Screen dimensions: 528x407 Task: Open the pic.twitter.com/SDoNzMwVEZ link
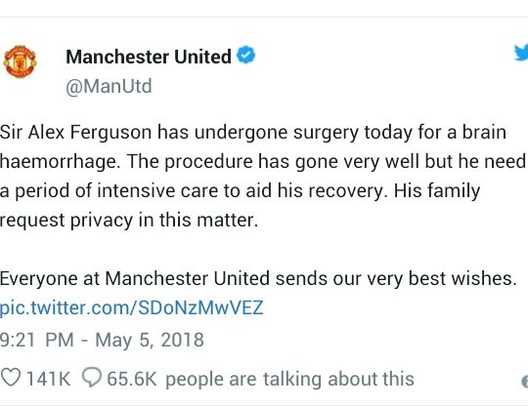131,307
